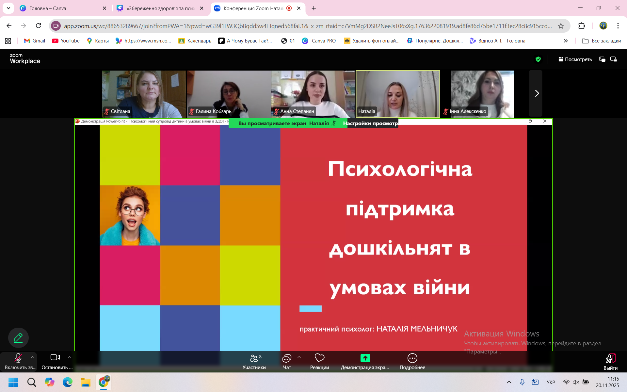Click the annotation pencil icon
Viewport: 627px width, 392px height.
click(18, 337)
